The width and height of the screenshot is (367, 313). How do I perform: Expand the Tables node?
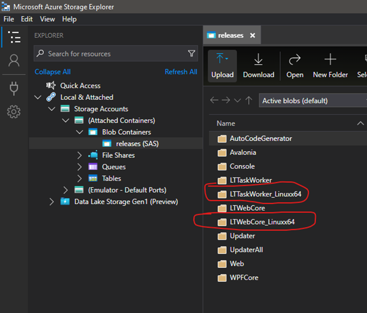[x=80, y=179]
